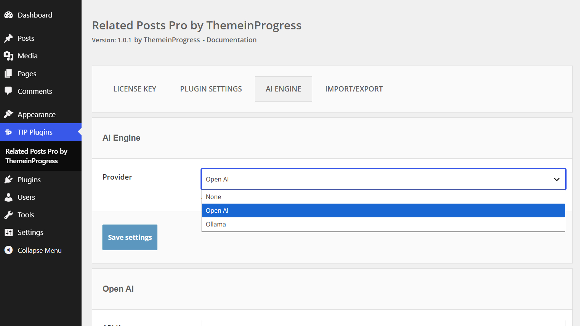Select None from Provider dropdown list
This screenshot has width=580, height=326.
tap(383, 197)
